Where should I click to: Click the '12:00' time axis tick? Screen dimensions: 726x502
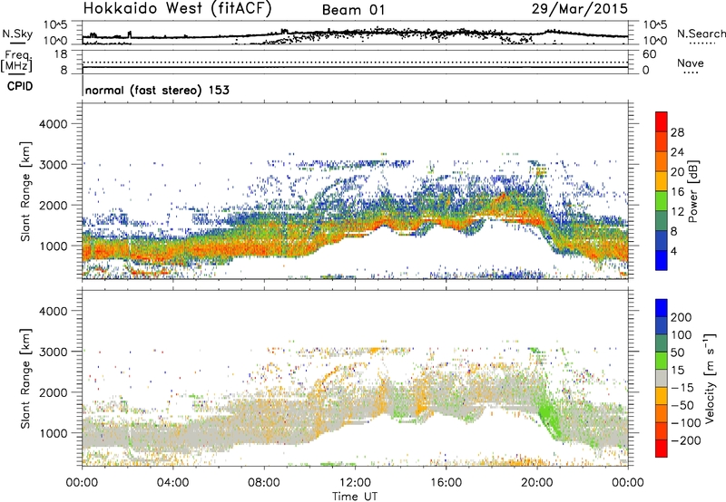click(x=355, y=483)
